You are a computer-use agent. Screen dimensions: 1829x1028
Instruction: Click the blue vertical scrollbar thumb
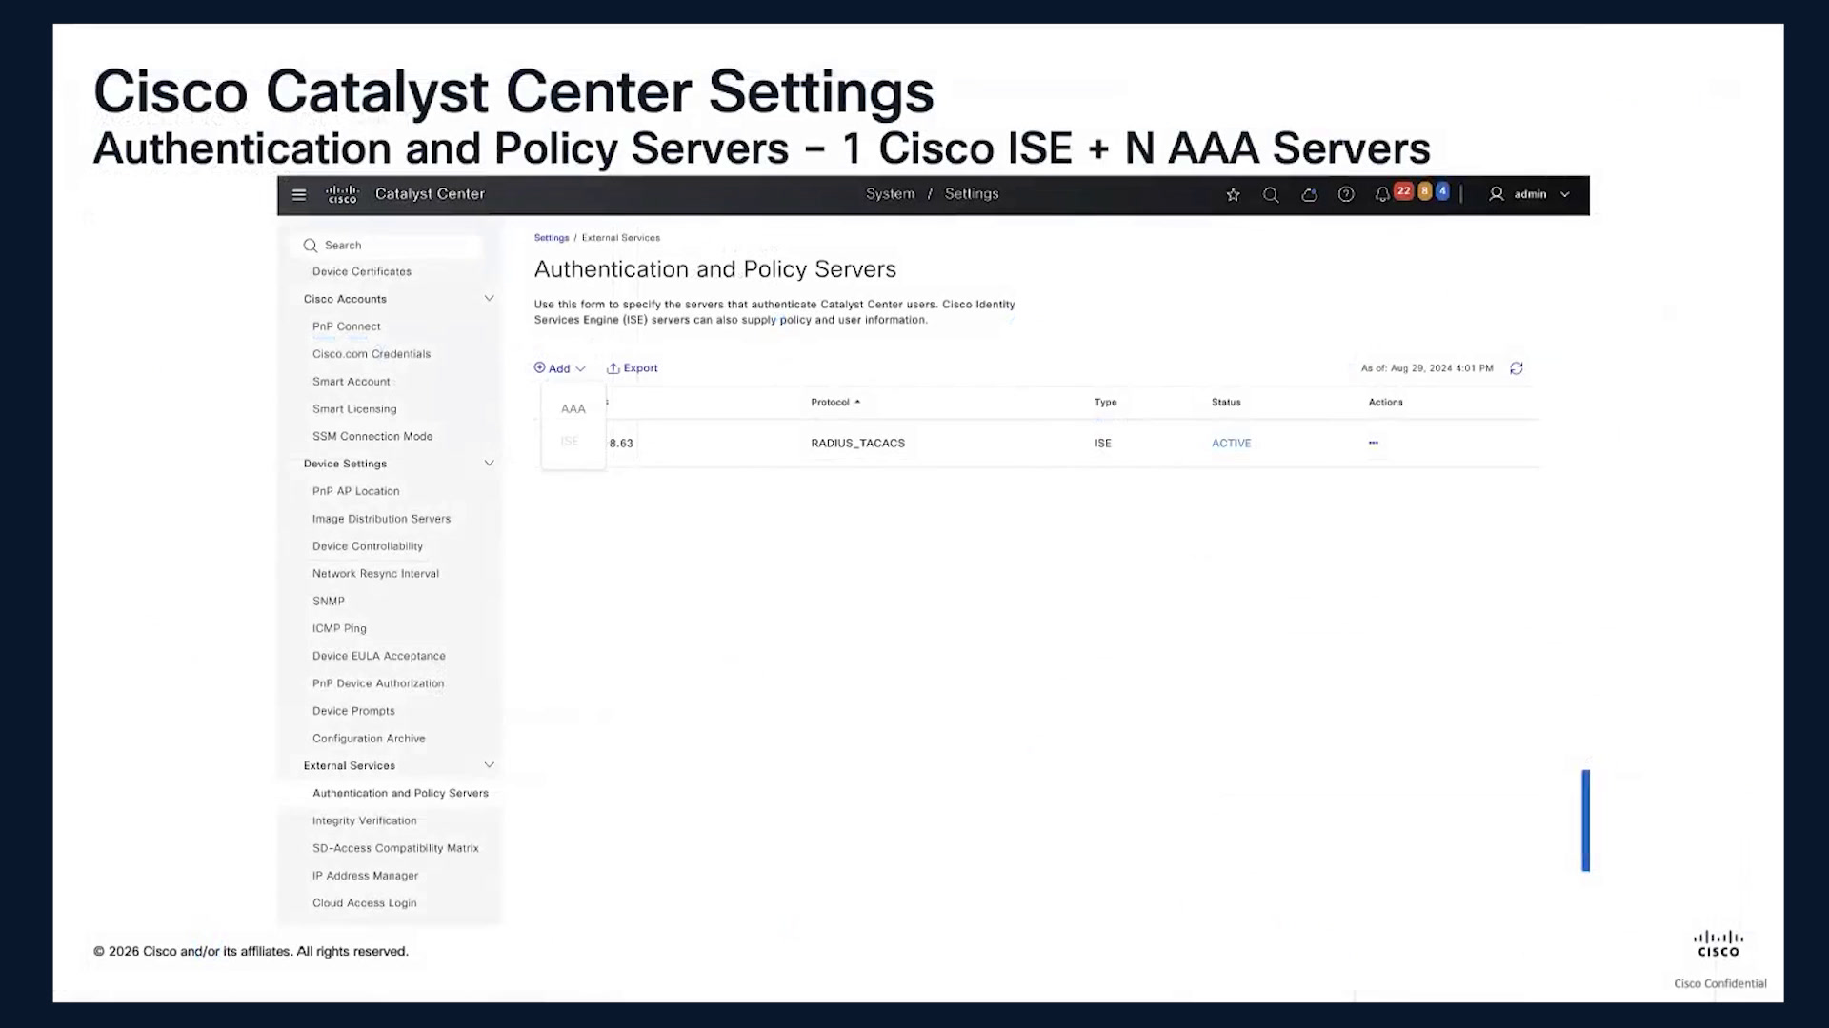[x=1586, y=820]
